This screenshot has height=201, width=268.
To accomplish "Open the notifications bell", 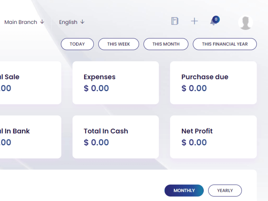I will (213, 22).
